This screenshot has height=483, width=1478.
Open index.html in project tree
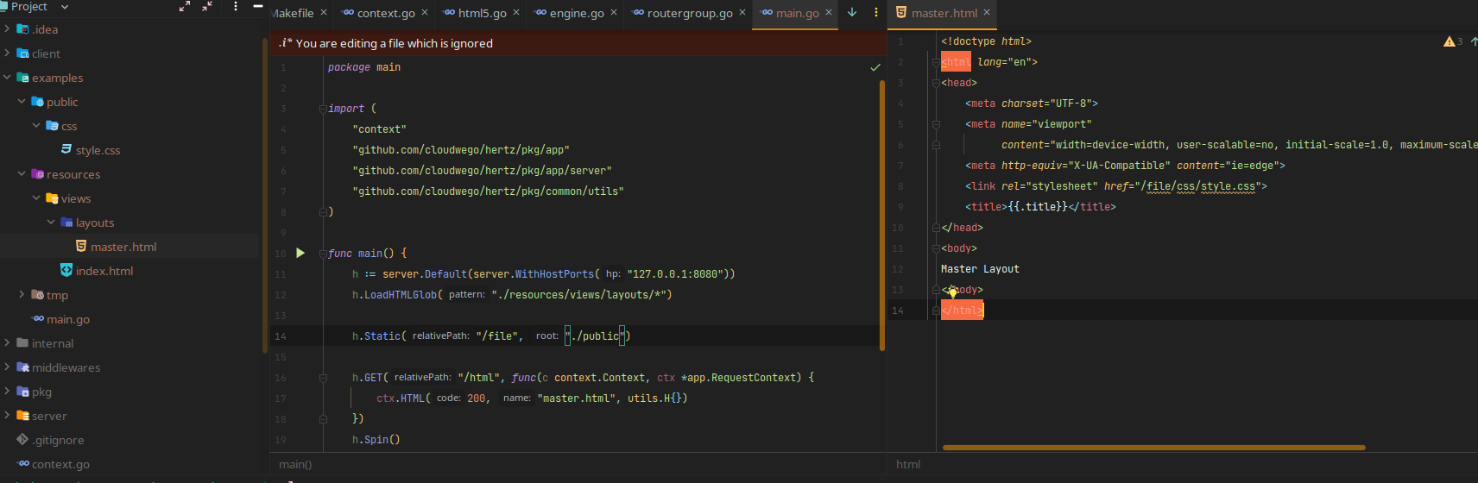pos(104,271)
